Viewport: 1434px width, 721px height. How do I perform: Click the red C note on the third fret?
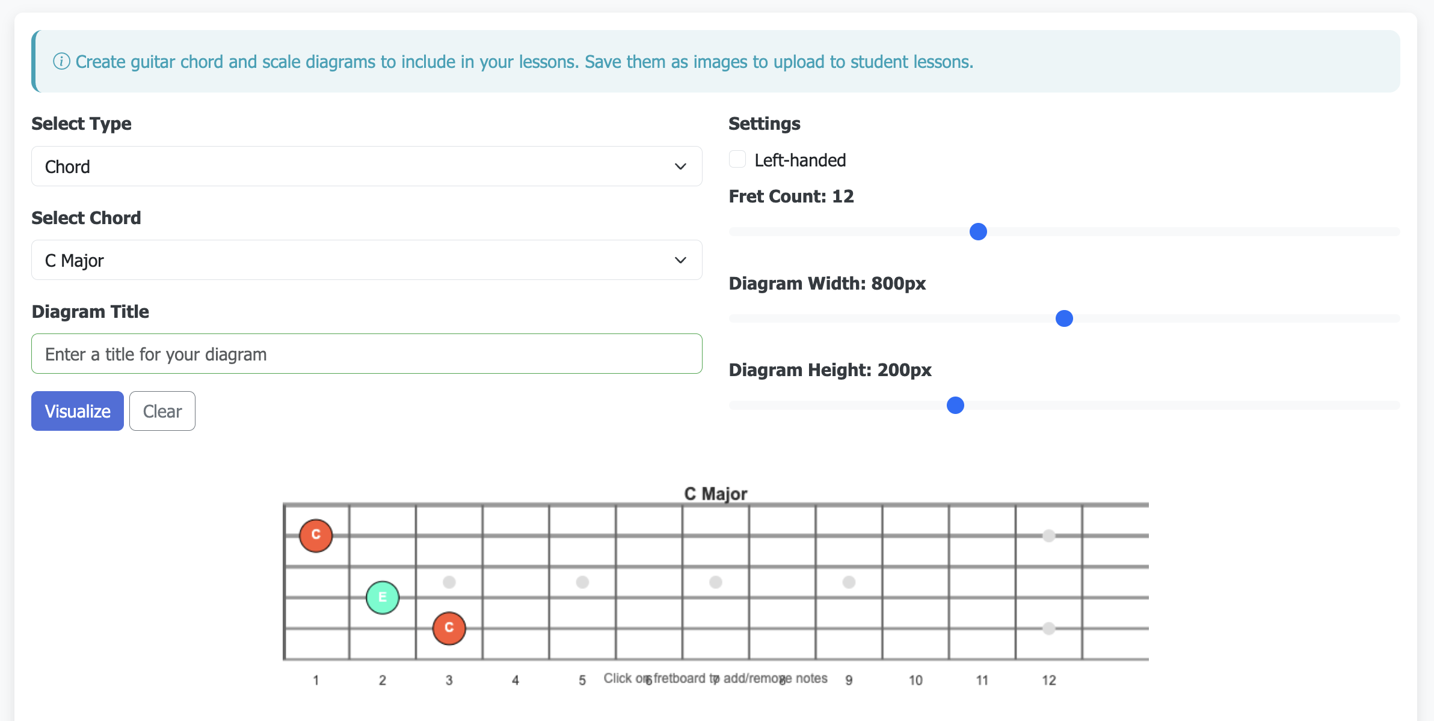(x=449, y=628)
